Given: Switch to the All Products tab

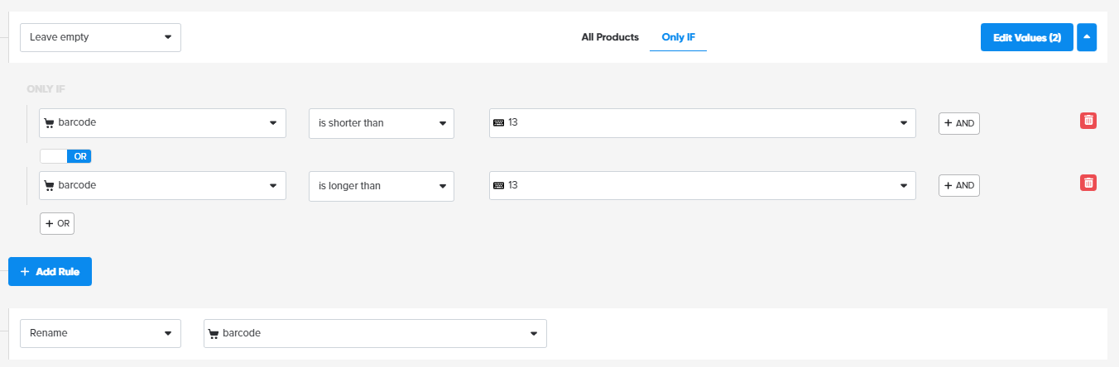Looking at the screenshot, I should [x=610, y=37].
